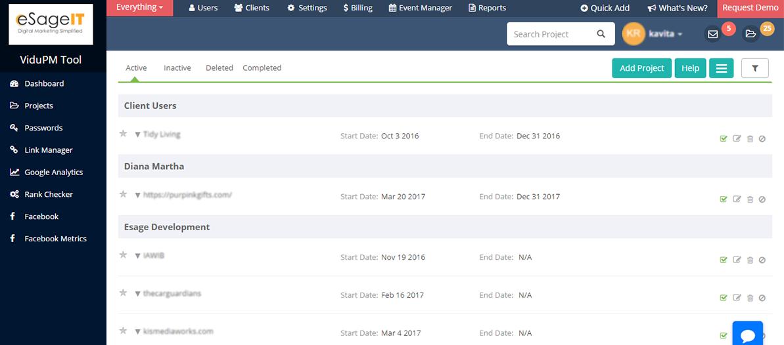Expand the kavita user menu
The width and height of the screenshot is (784, 345).
click(x=666, y=34)
